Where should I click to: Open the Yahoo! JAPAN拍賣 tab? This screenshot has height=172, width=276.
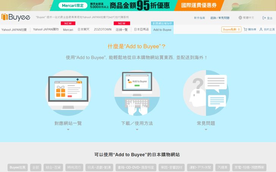coord(14,29)
